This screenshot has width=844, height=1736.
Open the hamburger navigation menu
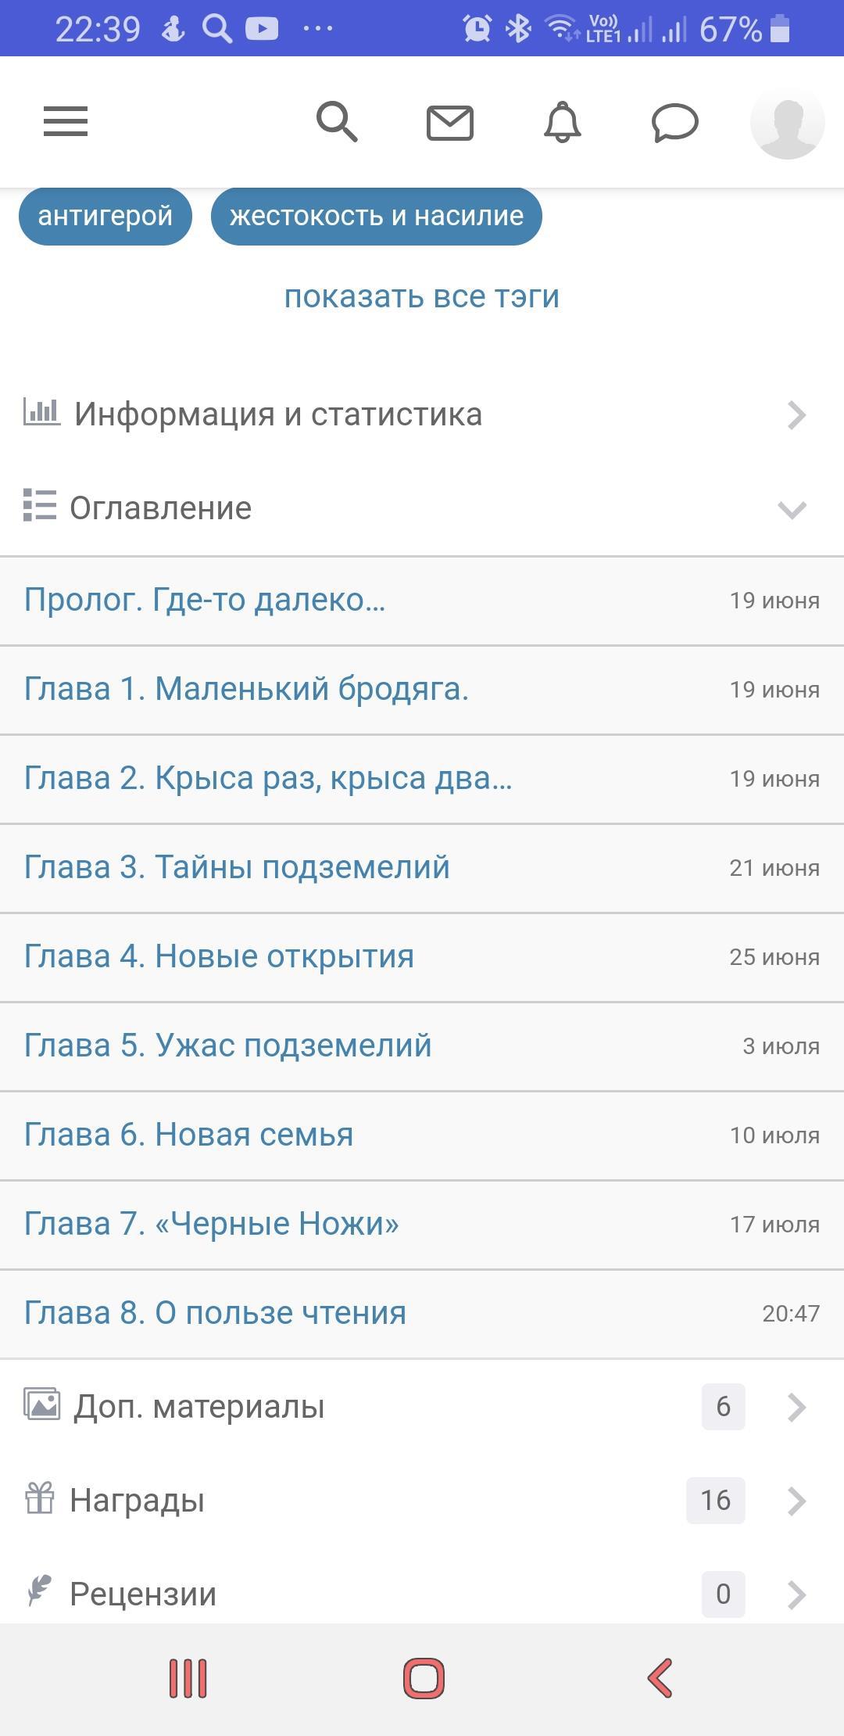coord(66,122)
